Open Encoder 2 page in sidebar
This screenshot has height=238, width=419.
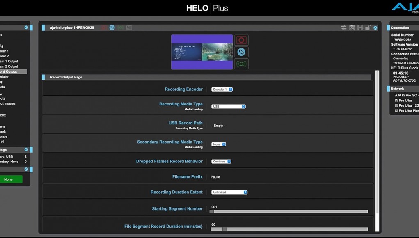click(x=4, y=56)
